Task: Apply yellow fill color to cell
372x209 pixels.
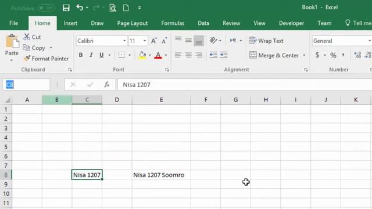Action: (142, 55)
